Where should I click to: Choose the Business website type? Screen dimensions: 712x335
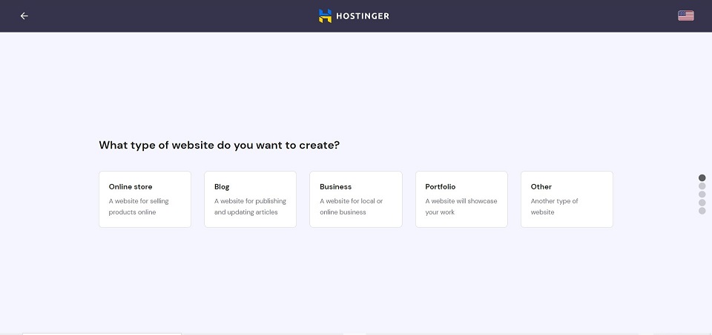[x=356, y=199]
